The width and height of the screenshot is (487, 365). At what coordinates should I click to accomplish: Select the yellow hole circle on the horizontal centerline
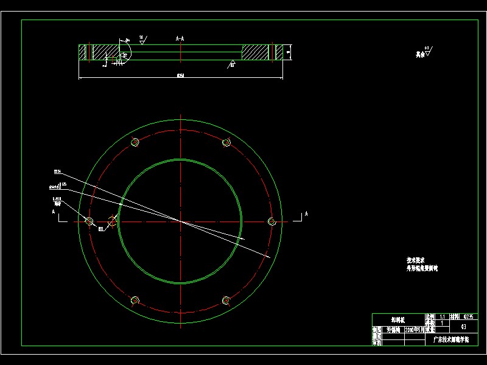pos(112,221)
